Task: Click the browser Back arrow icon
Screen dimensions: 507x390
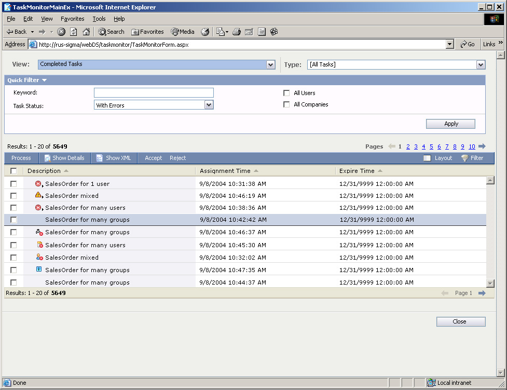Action: (10, 32)
